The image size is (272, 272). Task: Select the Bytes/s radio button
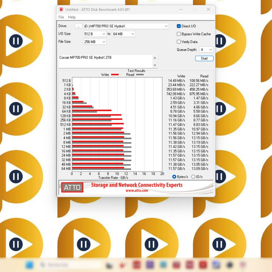tap(174, 177)
